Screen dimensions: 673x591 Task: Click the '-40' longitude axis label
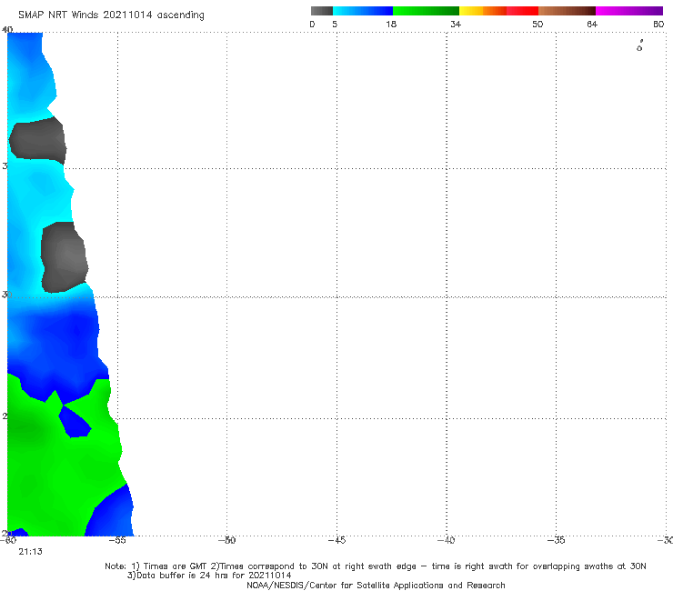(447, 540)
